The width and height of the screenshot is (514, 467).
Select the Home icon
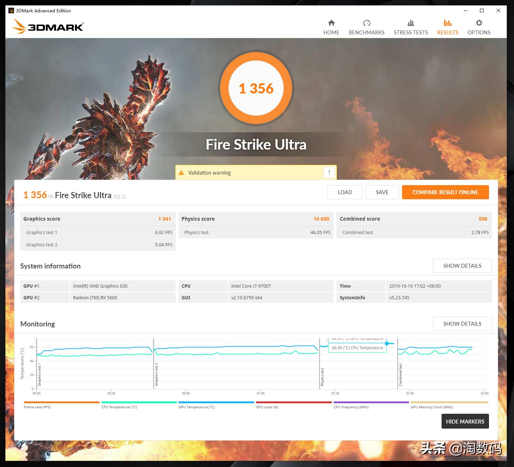tap(331, 22)
